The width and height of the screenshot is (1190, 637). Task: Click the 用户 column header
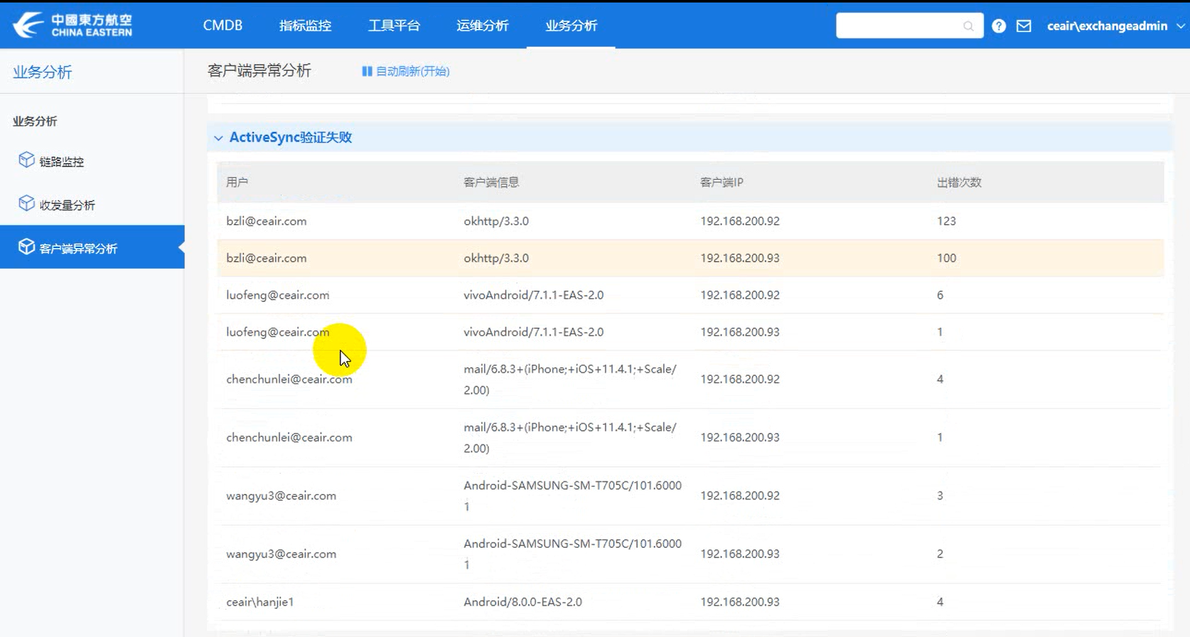coord(237,182)
